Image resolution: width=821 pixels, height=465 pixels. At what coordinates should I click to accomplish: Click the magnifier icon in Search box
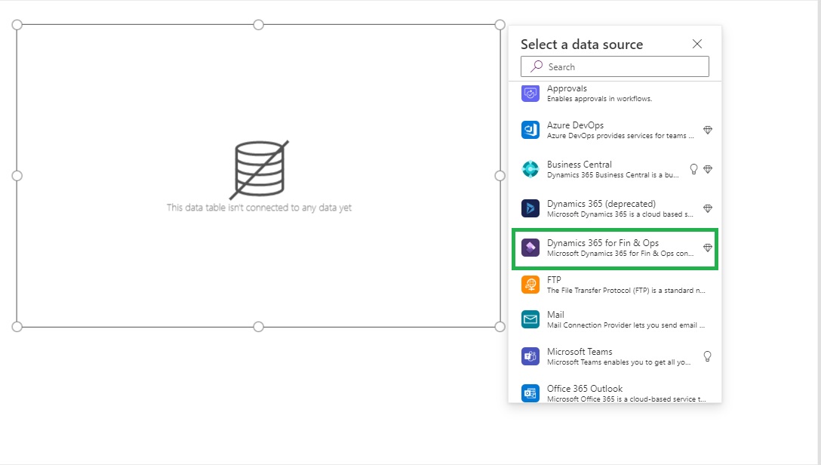pyautogui.click(x=537, y=66)
